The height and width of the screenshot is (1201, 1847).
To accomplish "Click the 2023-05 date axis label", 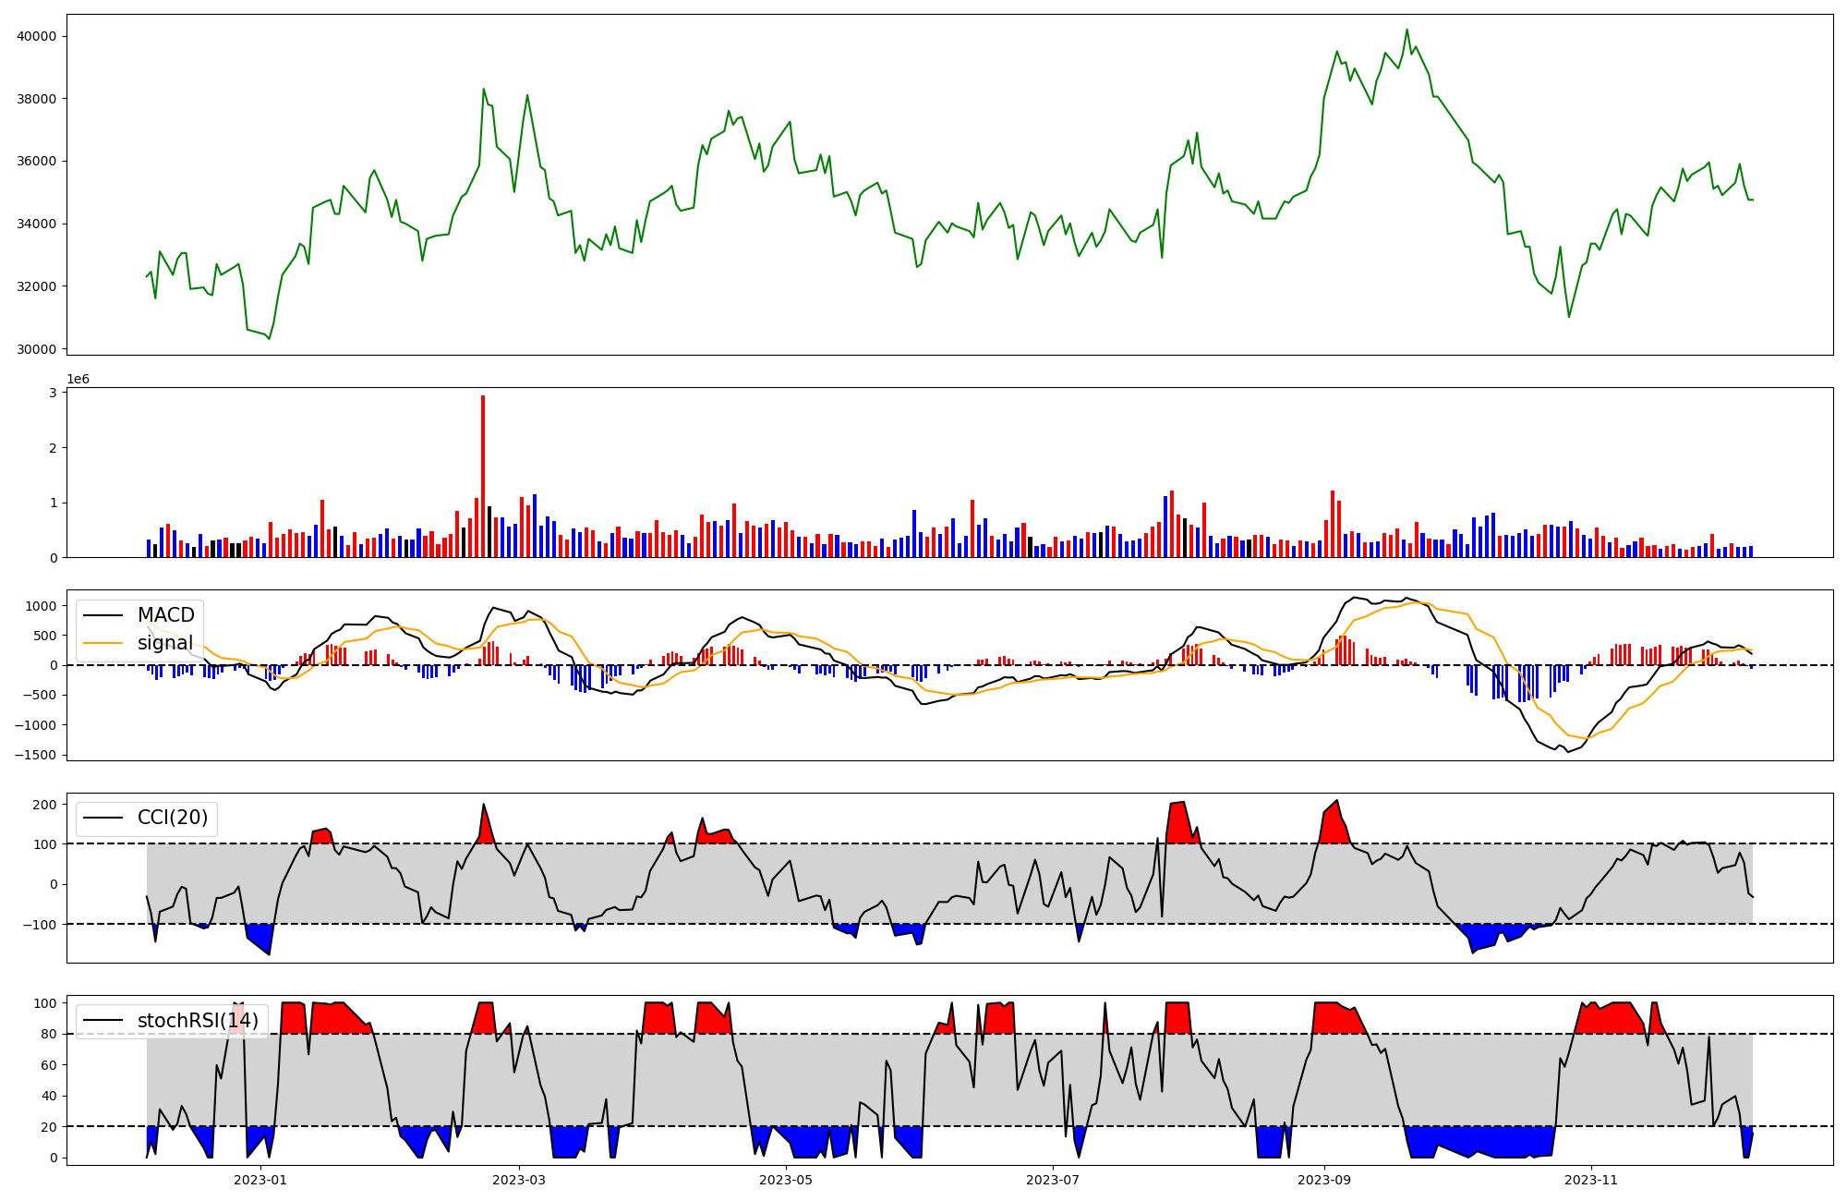I will 786,1180.
